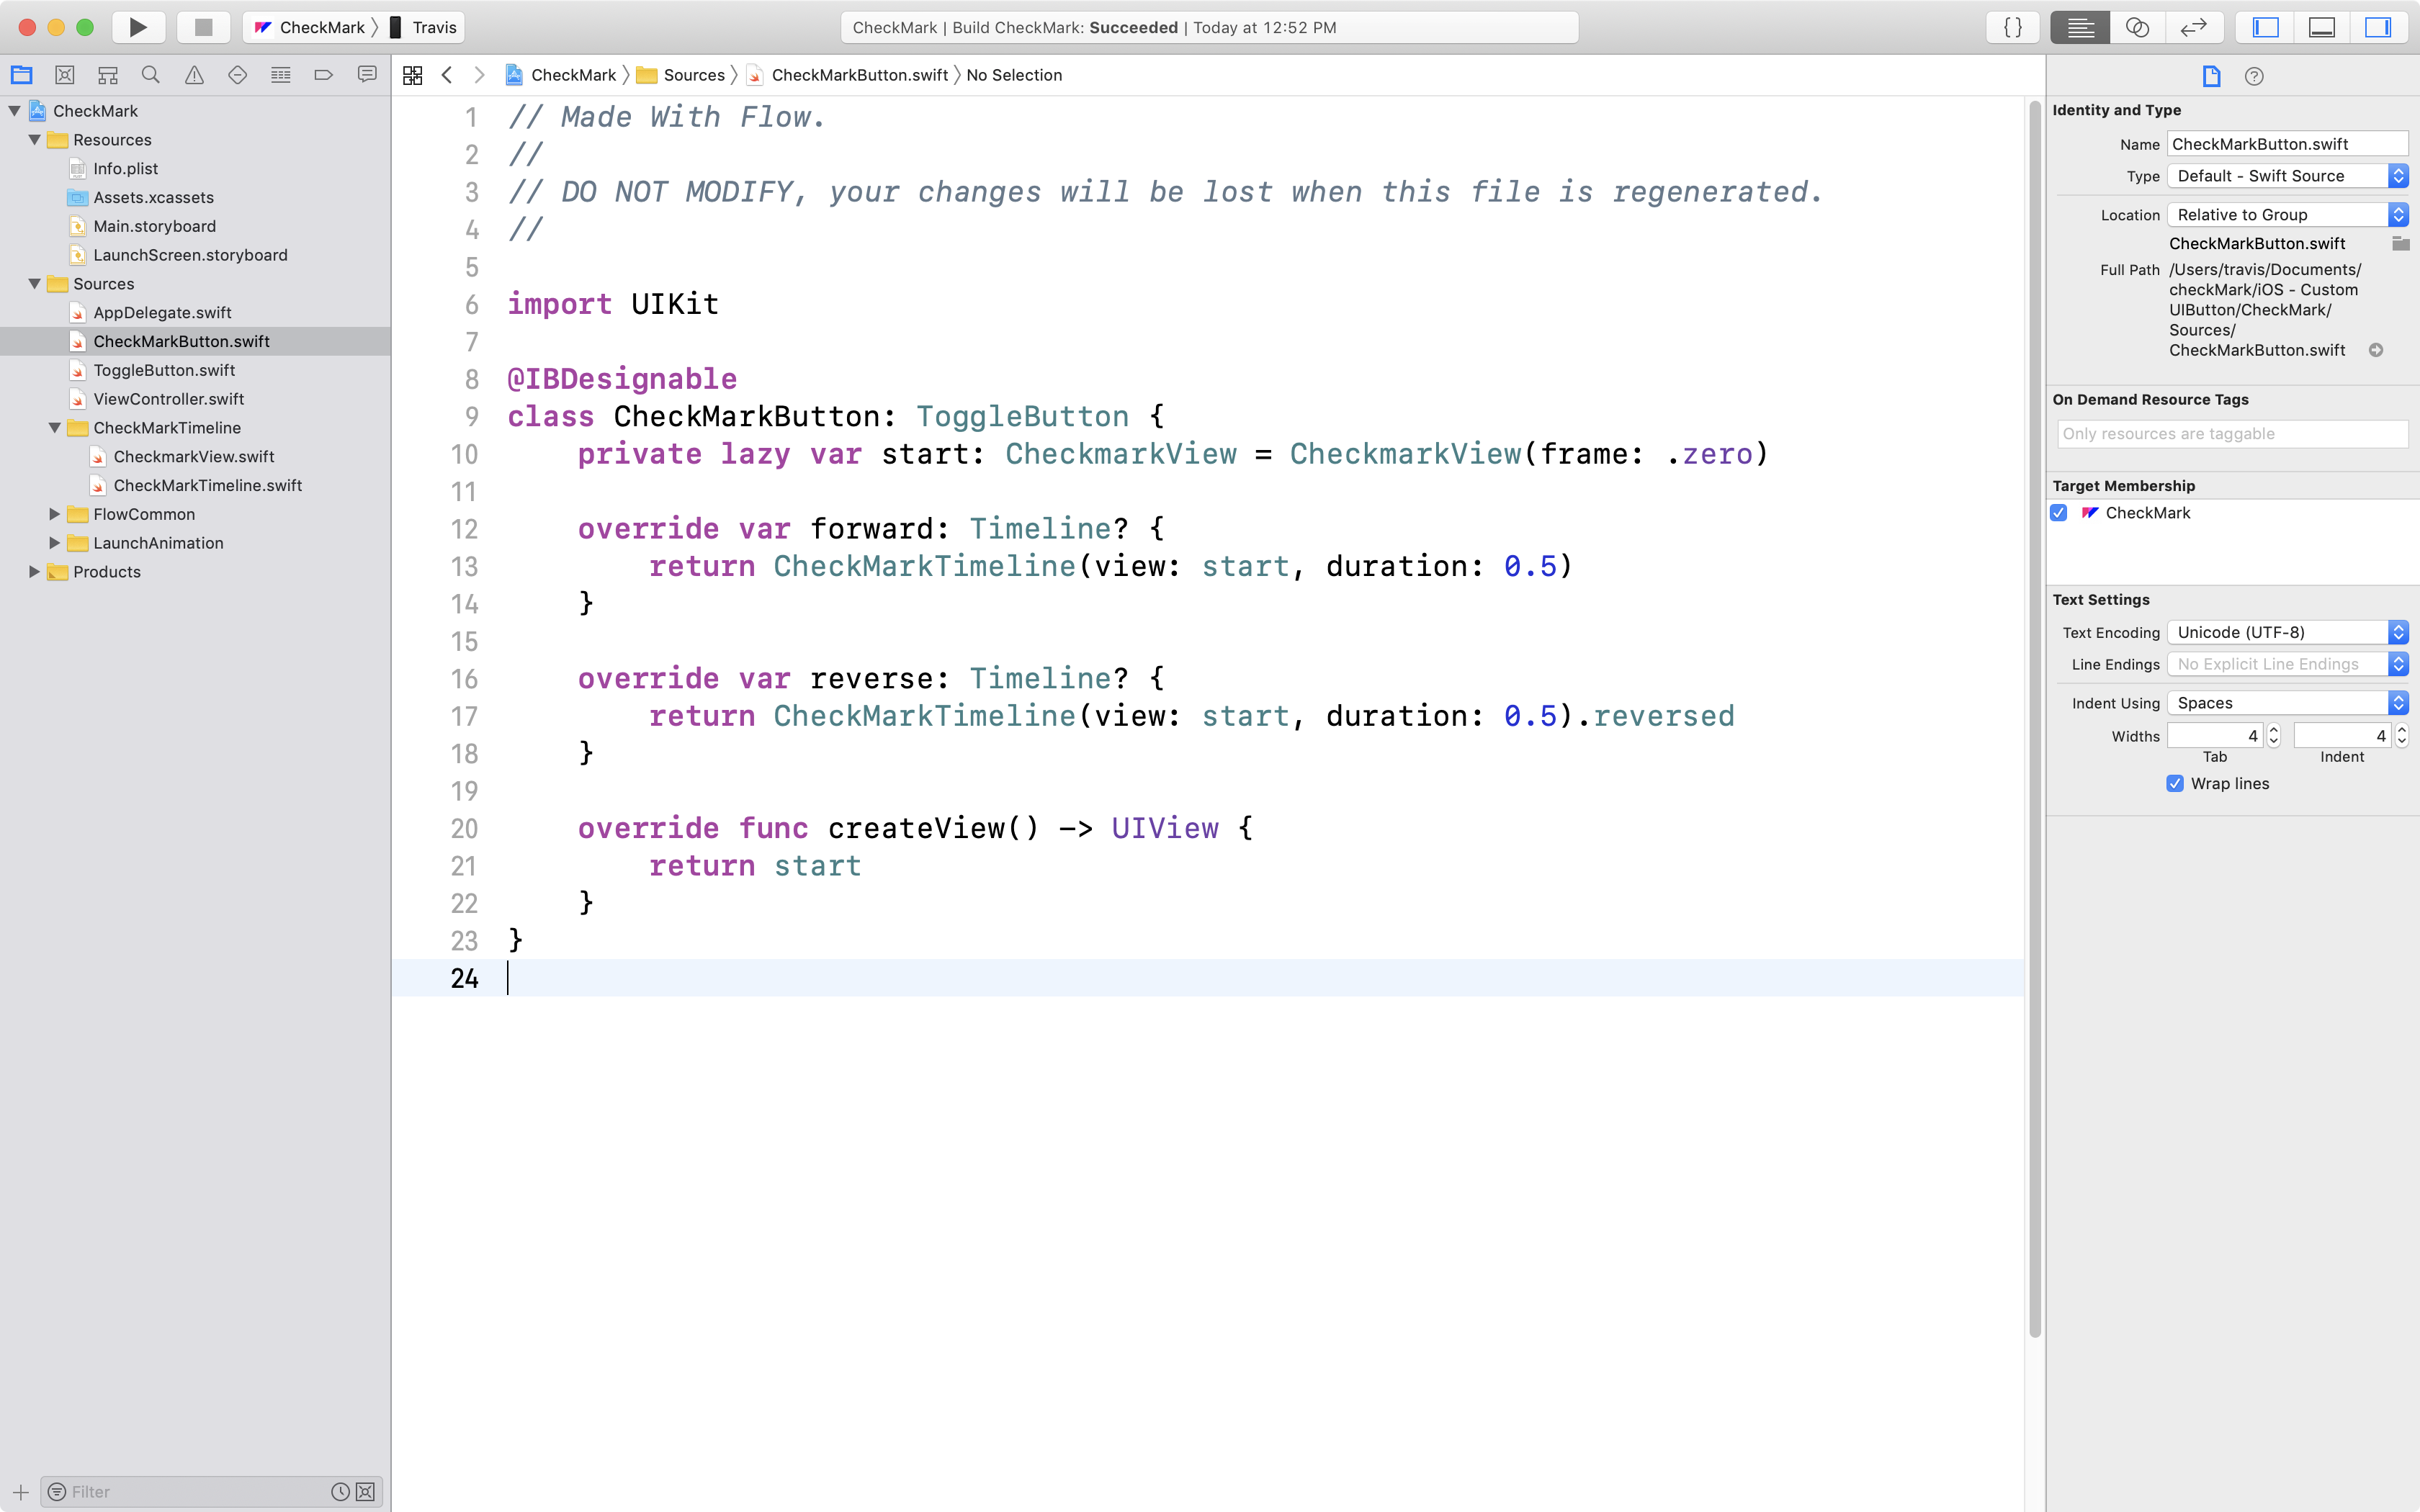This screenshot has width=2420, height=1512.
Task: Collapse the Resources group
Action: [35, 140]
